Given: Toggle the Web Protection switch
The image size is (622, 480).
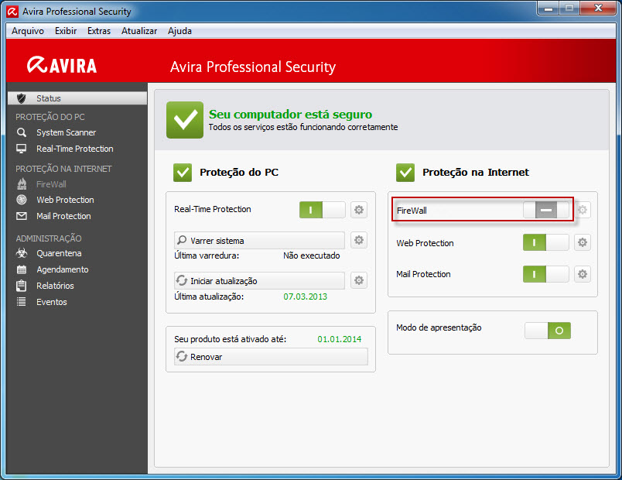Looking at the screenshot, I should click(546, 242).
